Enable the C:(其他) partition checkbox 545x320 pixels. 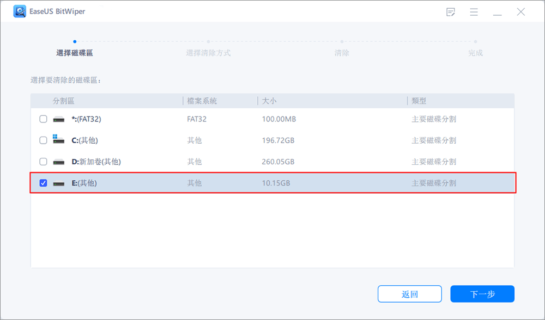(x=43, y=140)
